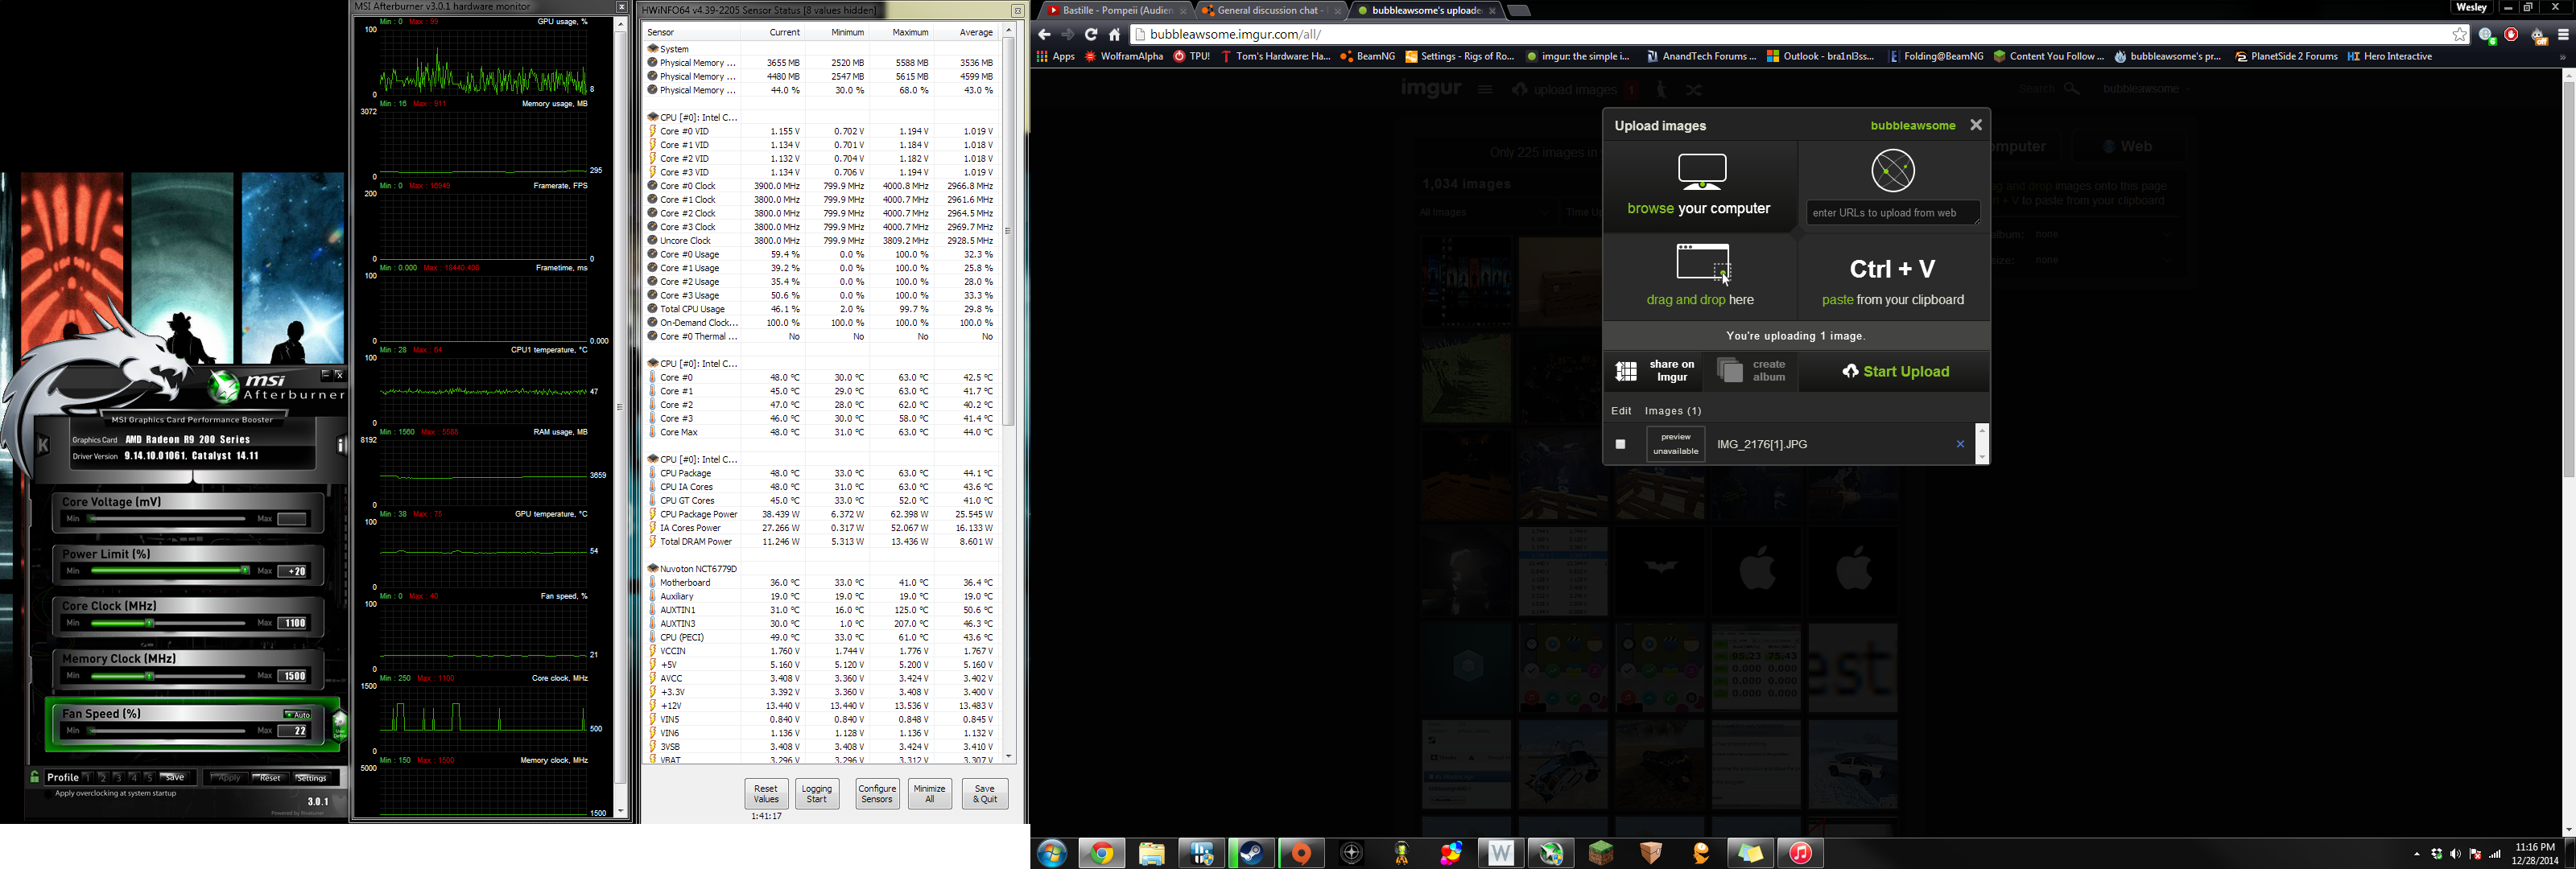
Task: Select the 'CPU Package Power' sensor row
Action: pyautogui.click(x=821, y=514)
